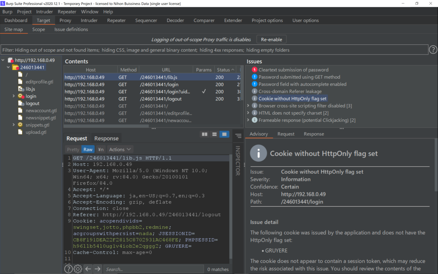
Task: Select the /246013441/logout row in contents
Action: [x=152, y=99]
